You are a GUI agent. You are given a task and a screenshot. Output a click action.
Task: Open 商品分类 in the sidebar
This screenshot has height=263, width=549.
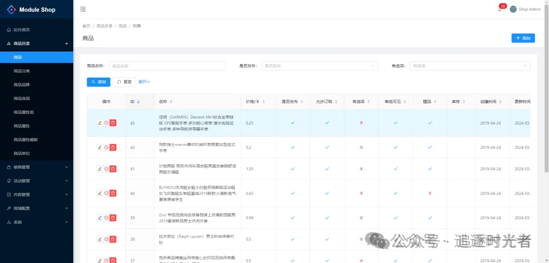click(x=22, y=71)
